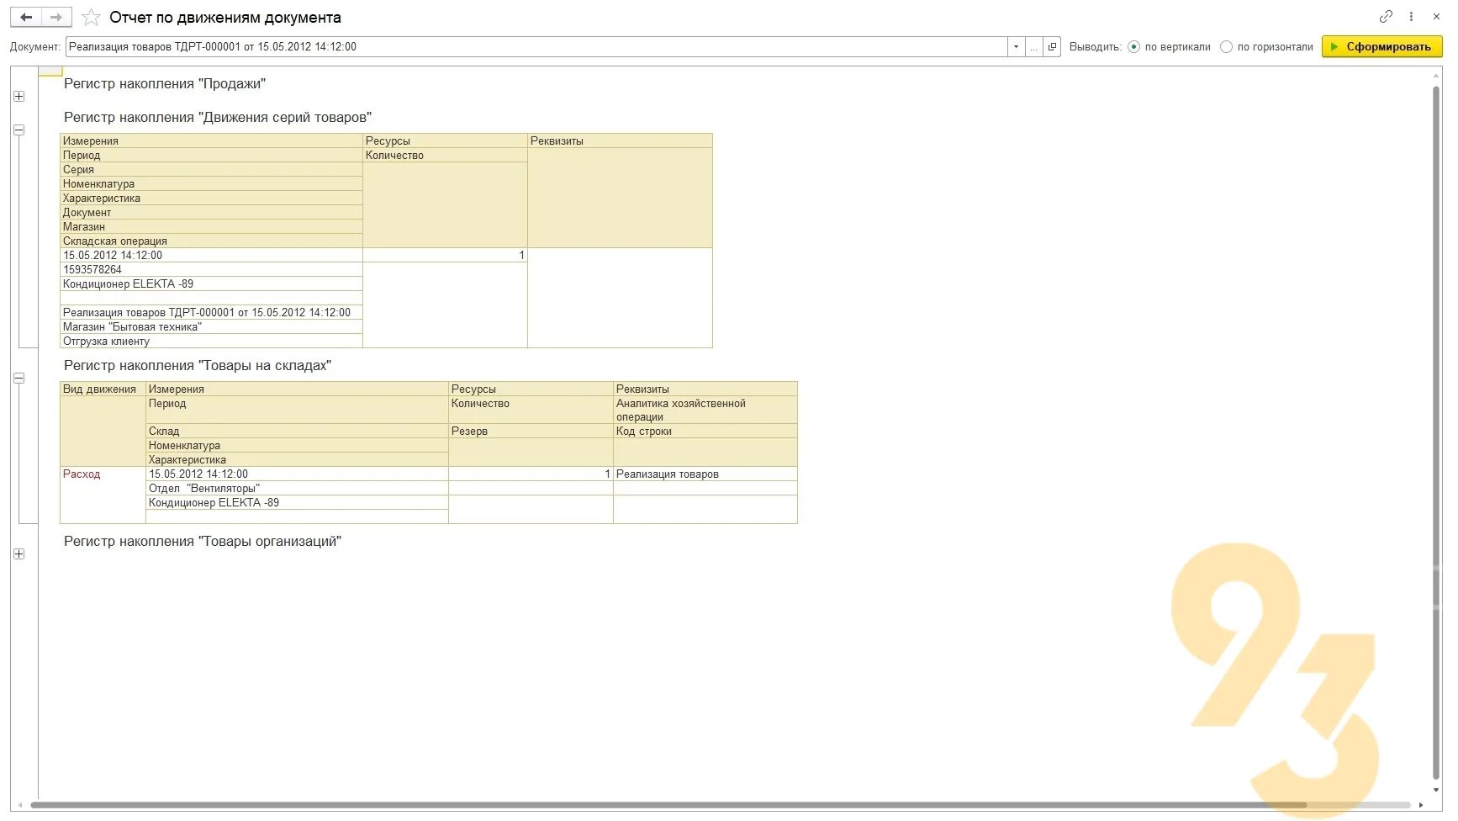The width and height of the screenshot is (1458, 821).
Task: Copy link to this report via chain icon
Action: [1386, 16]
